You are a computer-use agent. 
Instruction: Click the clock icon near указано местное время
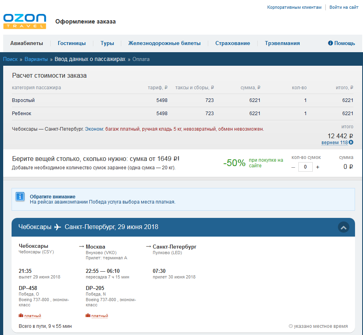coord(290,326)
